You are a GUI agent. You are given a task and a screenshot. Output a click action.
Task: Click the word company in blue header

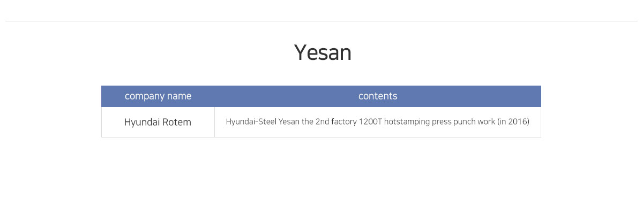(144, 97)
